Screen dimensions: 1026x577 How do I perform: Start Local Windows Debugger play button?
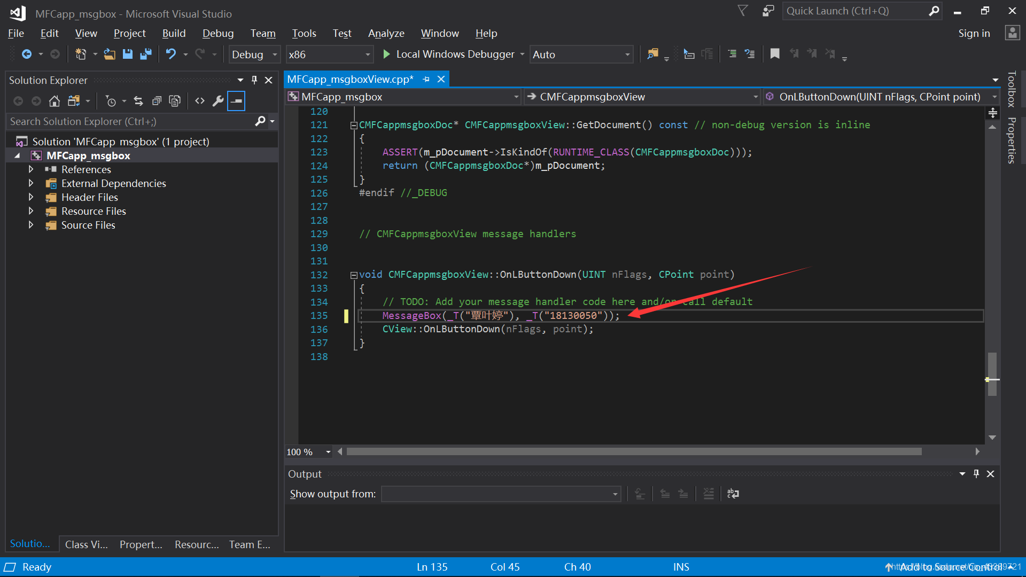coord(386,54)
